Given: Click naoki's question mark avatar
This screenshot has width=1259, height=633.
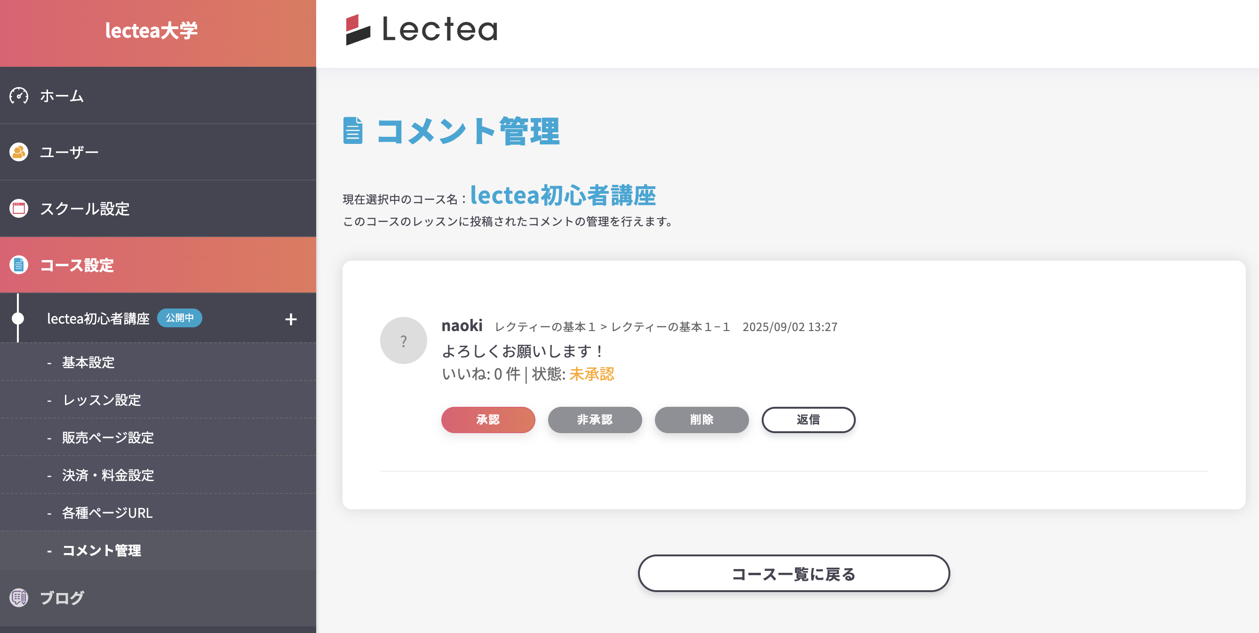Looking at the screenshot, I should click(404, 340).
